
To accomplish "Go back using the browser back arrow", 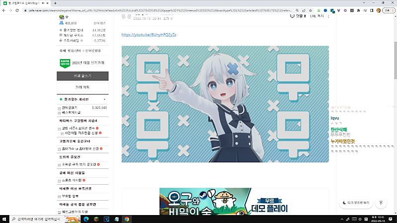I will tap(4, 10).
